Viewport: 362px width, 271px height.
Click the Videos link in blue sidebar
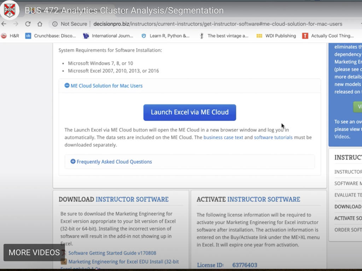pyautogui.click(x=342, y=137)
